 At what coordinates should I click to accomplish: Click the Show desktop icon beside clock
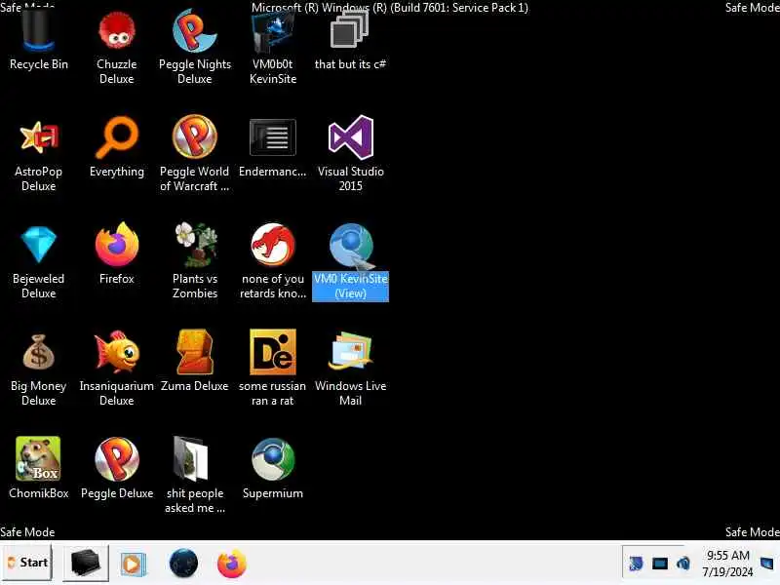click(x=767, y=564)
